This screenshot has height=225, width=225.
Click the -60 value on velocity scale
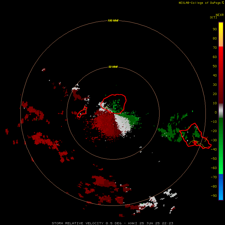(214, 168)
